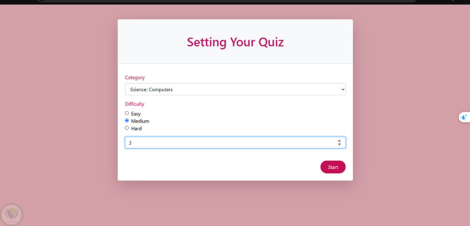470x226 pixels.
Task: Choose the Medium difficulty radio button
Action: pyautogui.click(x=127, y=121)
